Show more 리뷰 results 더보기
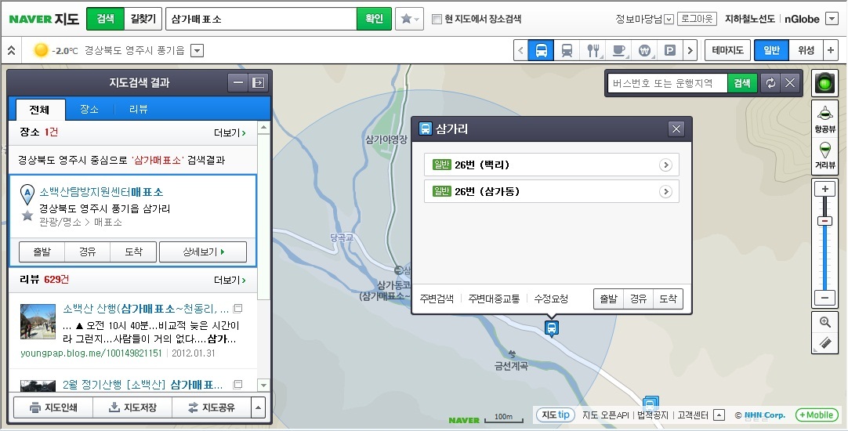The width and height of the screenshot is (848, 431). [x=230, y=280]
